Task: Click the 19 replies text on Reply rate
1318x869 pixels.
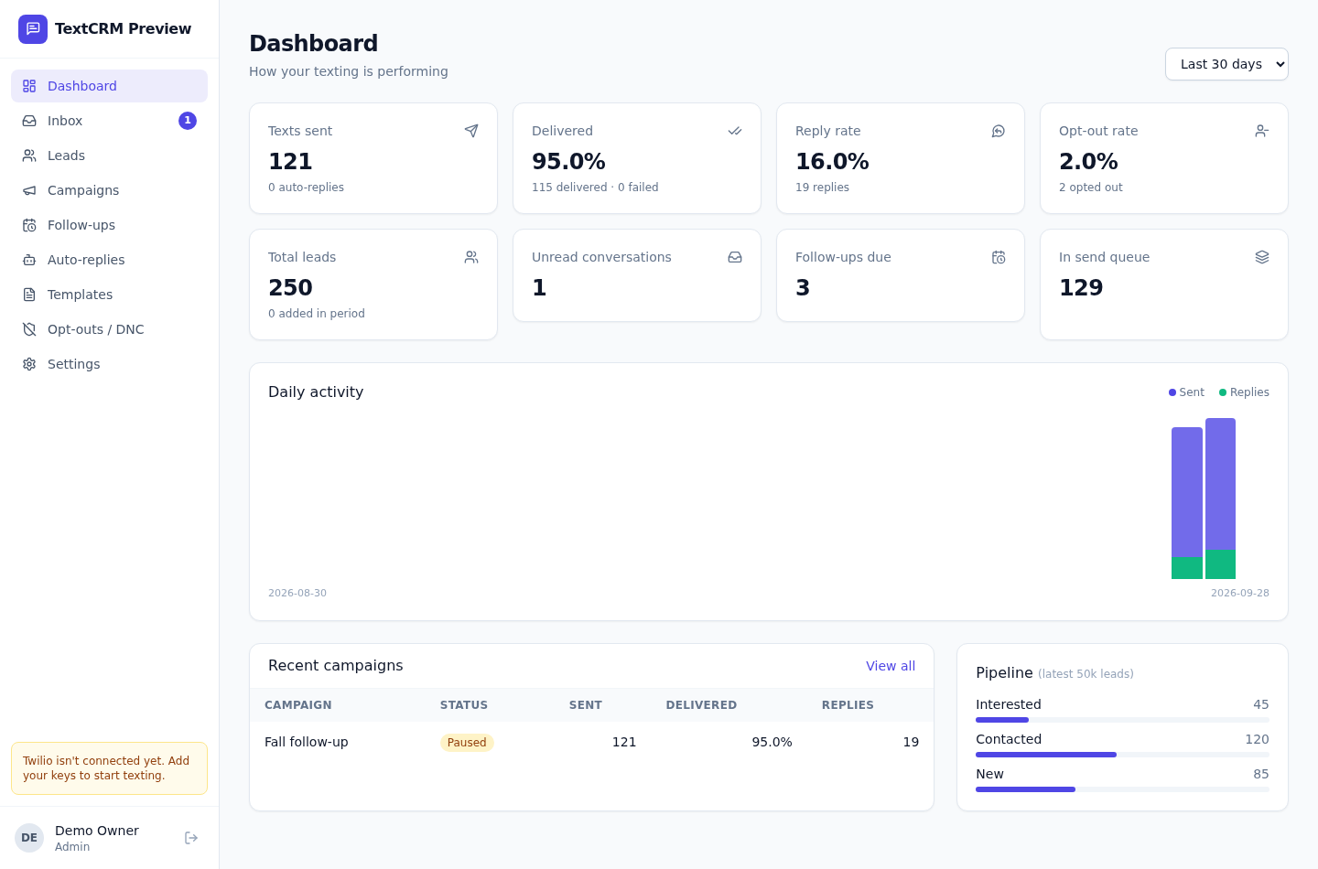Action: [x=822, y=188]
